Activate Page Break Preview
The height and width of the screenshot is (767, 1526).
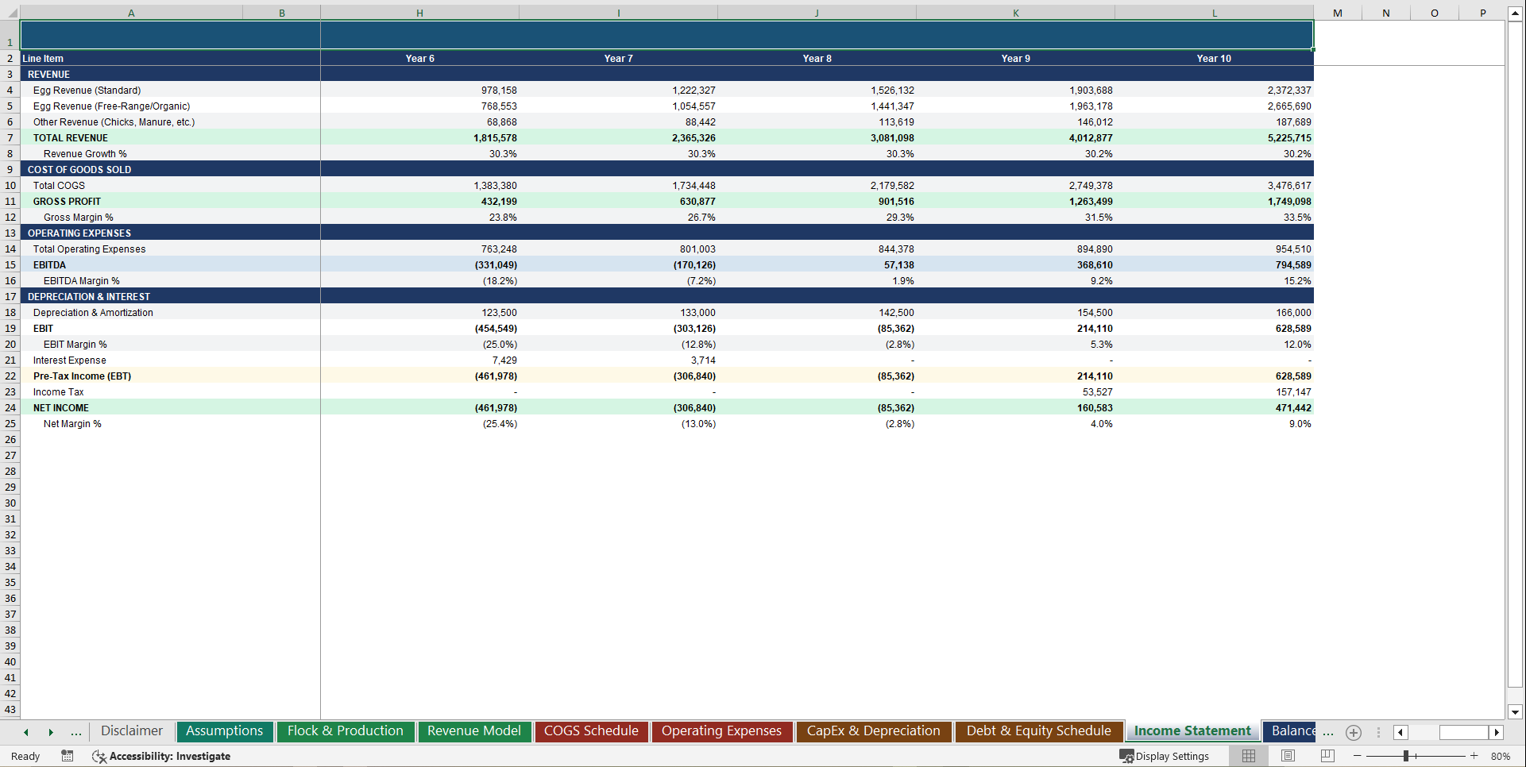click(1327, 756)
